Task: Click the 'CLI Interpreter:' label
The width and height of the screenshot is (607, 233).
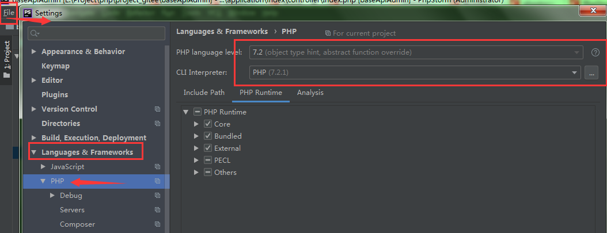Action: pos(202,72)
